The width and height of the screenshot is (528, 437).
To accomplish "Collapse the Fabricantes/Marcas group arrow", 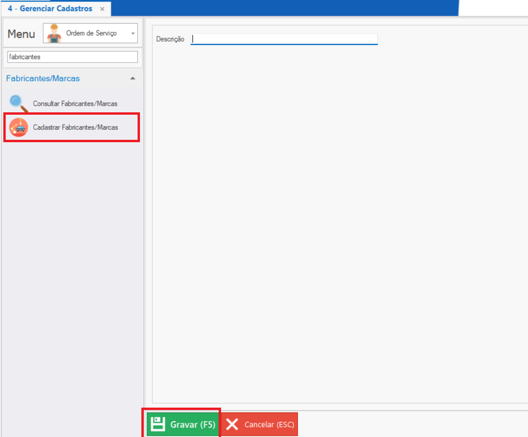I will [133, 78].
